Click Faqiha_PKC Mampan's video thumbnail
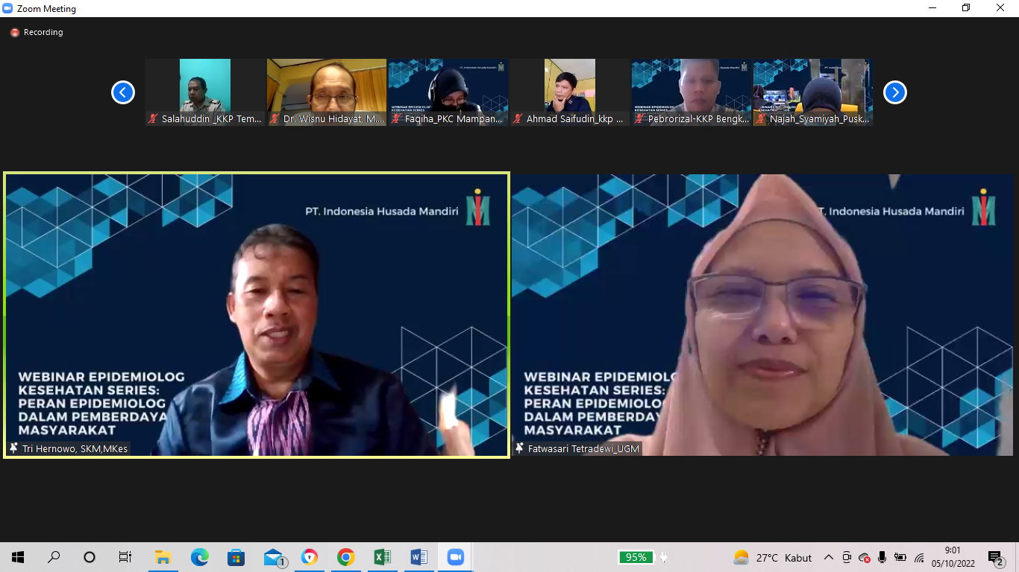The image size is (1019, 572). point(448,92)
